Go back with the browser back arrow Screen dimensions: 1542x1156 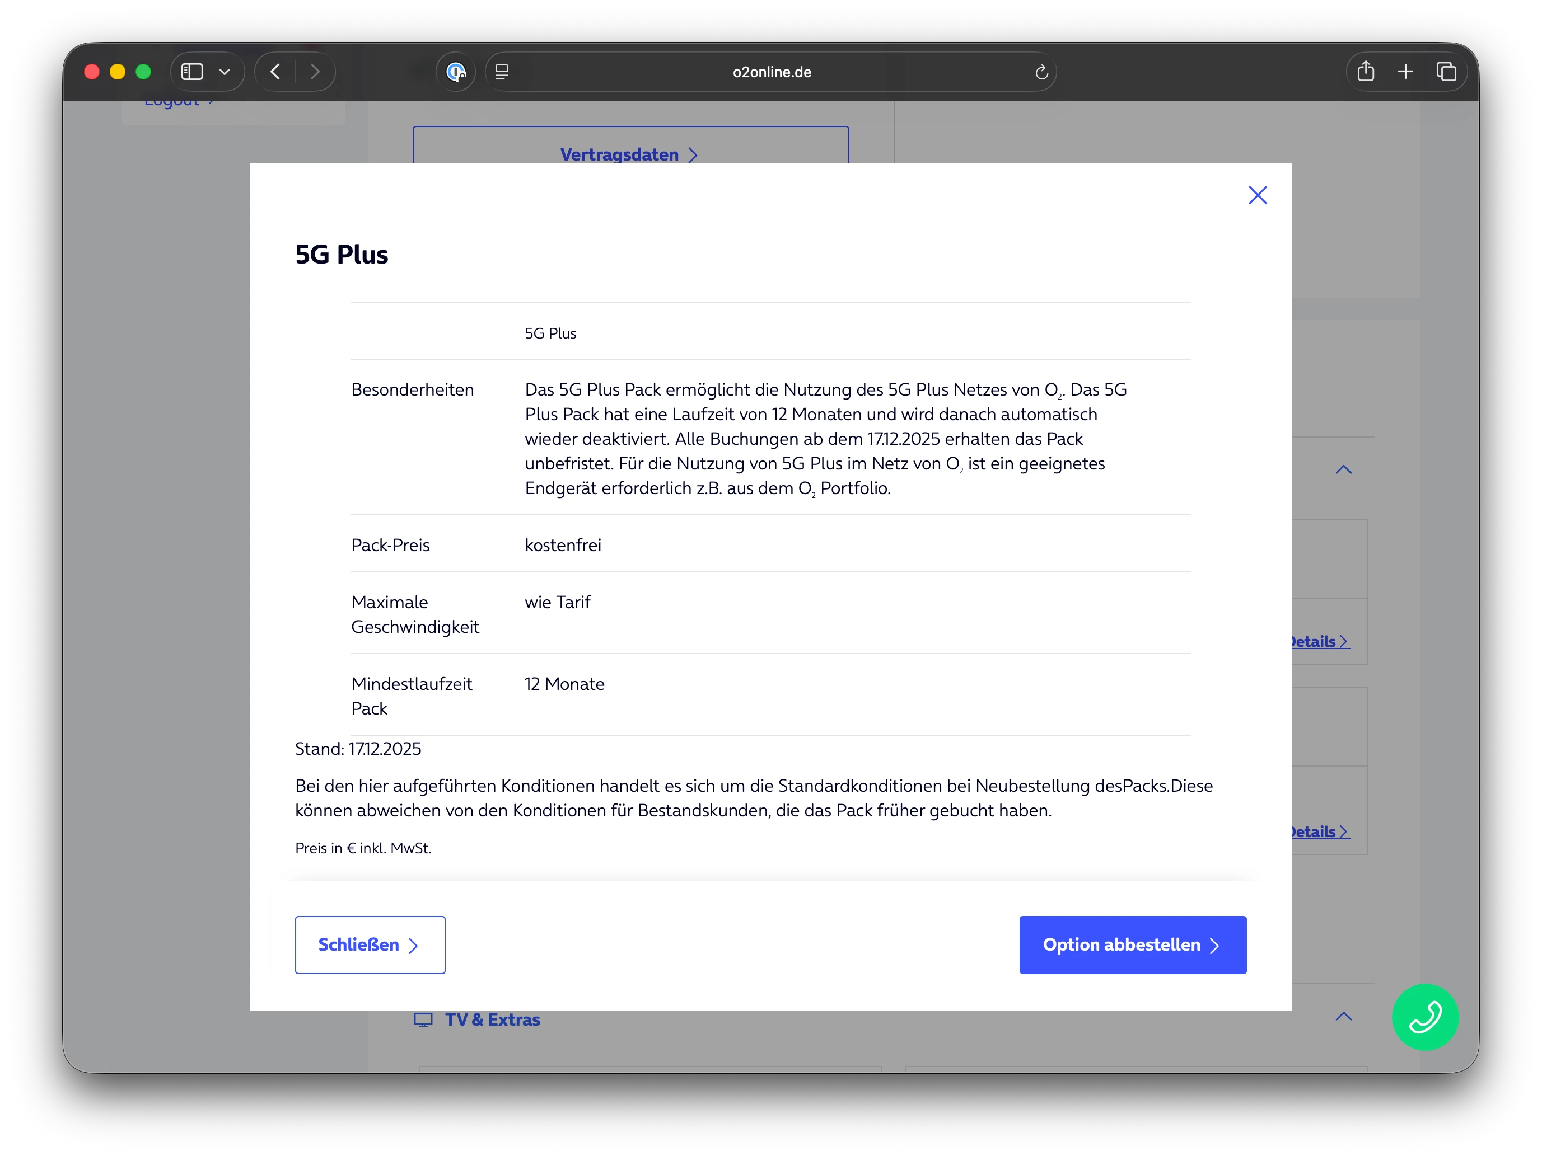[x=276, y=72]
